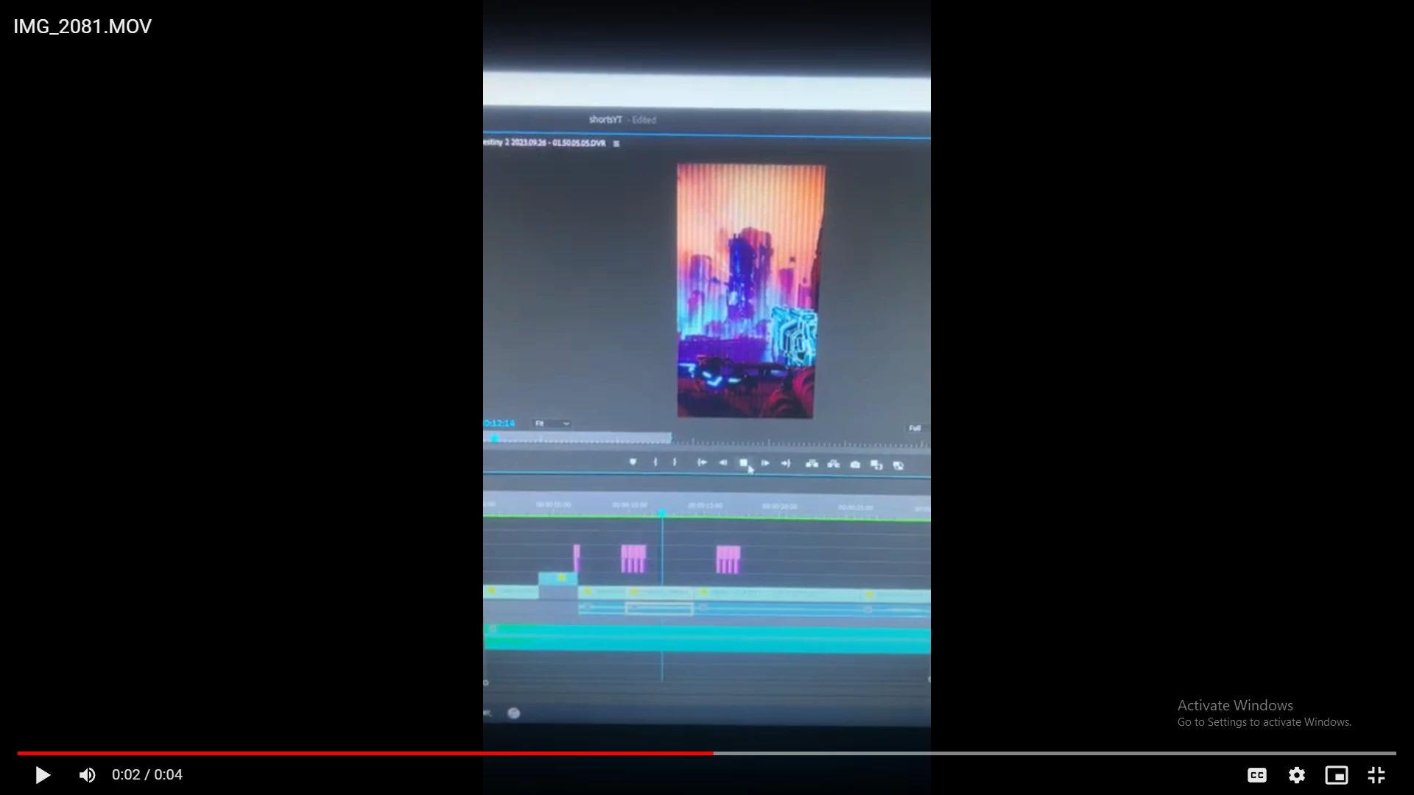The height and width of the screenshot is (795, 1414).
Task: Open the sequence panel menu icon
Action: (x=616, y=144)
